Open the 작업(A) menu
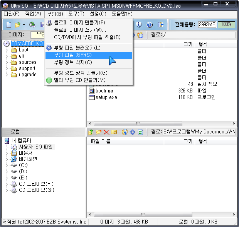The image size is (239, 227). click(33, 14)
